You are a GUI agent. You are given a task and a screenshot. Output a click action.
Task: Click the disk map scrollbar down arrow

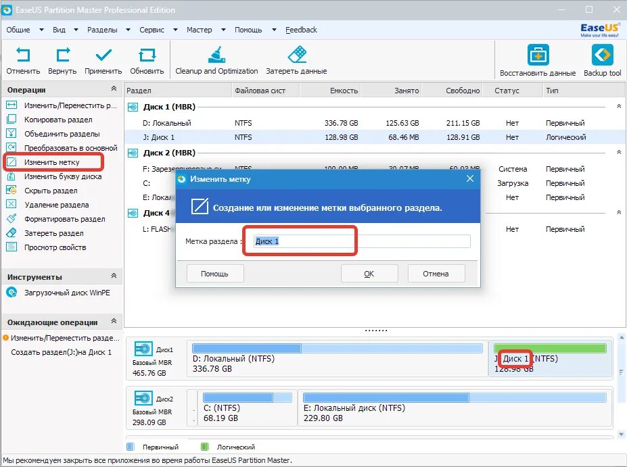tap(621, 435)
